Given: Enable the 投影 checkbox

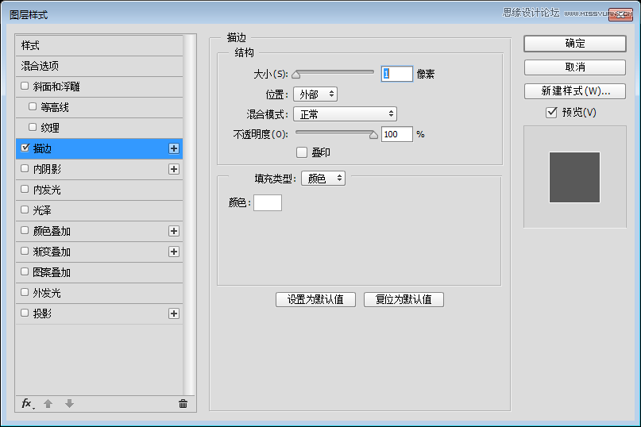Looking at the screenshot, I should [x=25, y=313].
